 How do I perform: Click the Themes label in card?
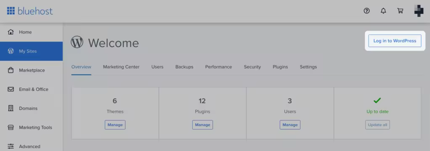click(x=115, y=112)
